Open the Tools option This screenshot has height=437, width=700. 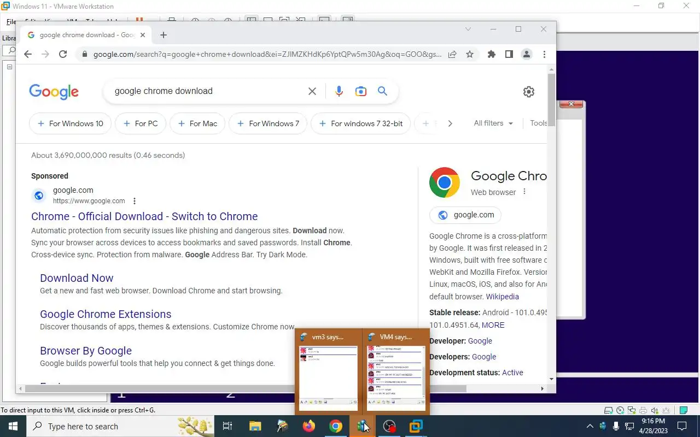(x=539, y=123)
